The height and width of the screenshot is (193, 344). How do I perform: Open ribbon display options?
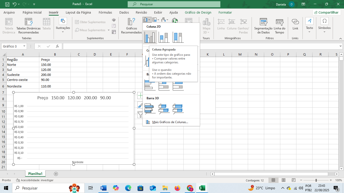303,4
